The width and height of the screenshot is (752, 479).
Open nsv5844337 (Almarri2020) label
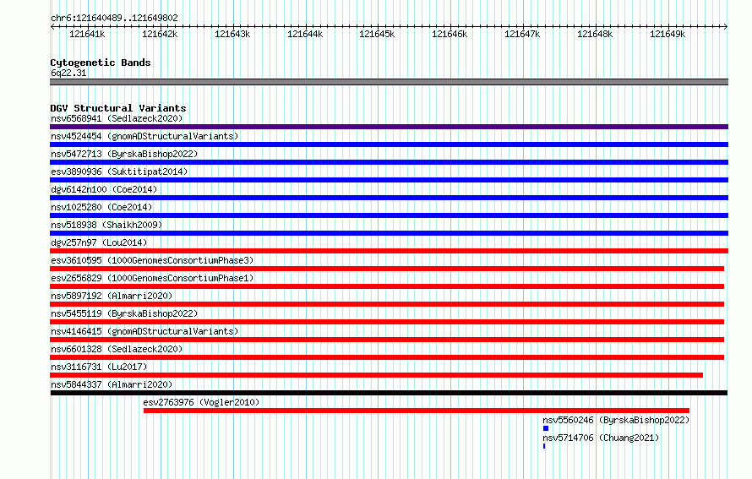point(112,384)
